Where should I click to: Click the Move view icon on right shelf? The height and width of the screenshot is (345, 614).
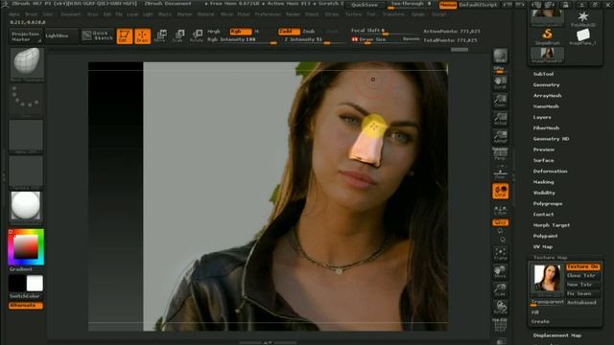pyautogui.click(x=501, y=271)
